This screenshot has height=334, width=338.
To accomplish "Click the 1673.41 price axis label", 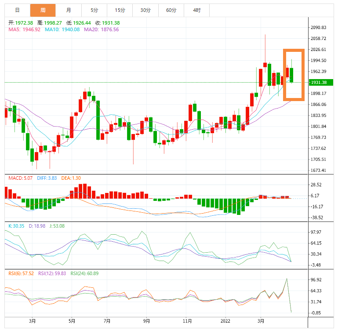I will coord(318,171).
